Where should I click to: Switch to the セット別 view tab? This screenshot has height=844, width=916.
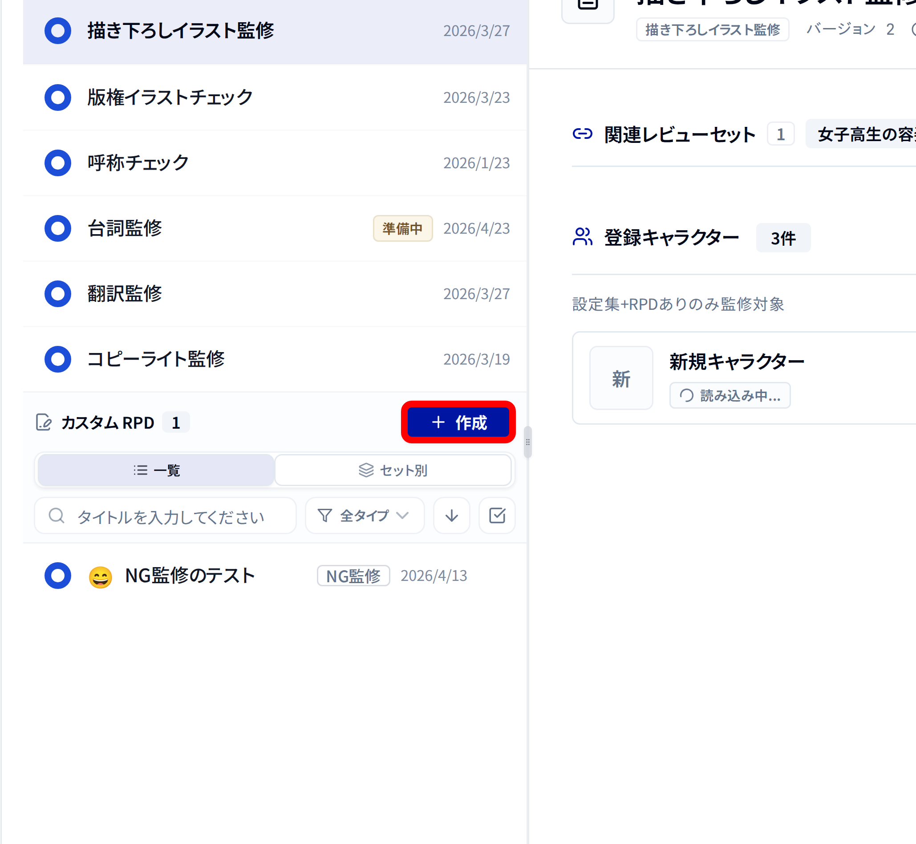(393, 470)
